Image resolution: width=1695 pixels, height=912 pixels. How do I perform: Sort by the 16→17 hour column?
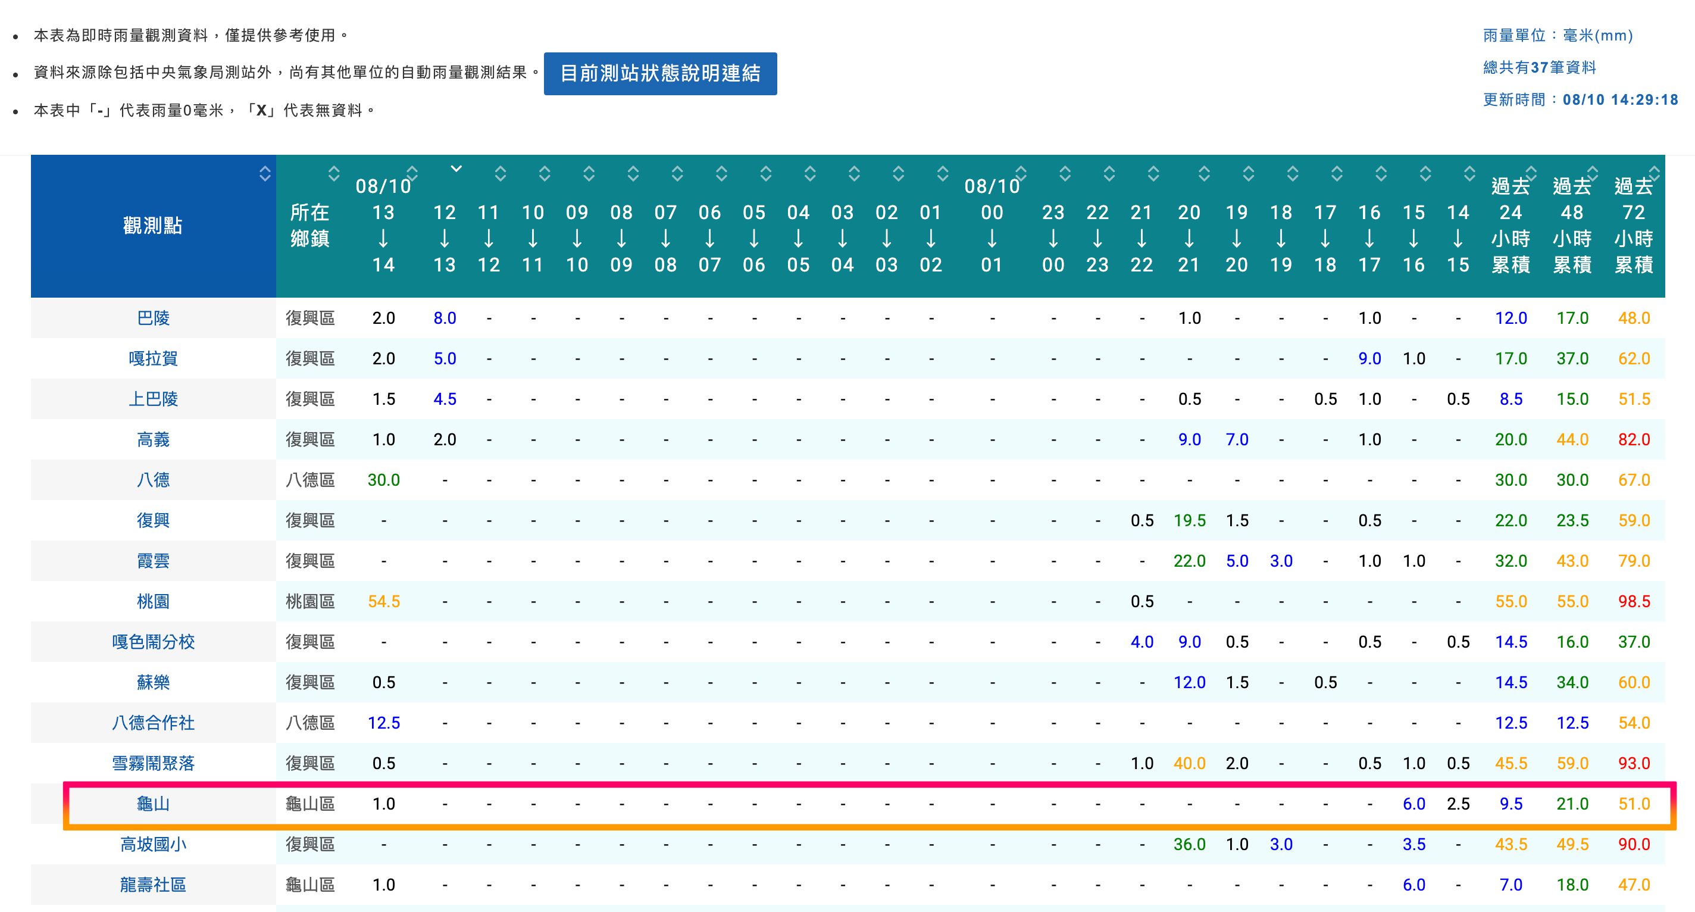pos(1381,174)
